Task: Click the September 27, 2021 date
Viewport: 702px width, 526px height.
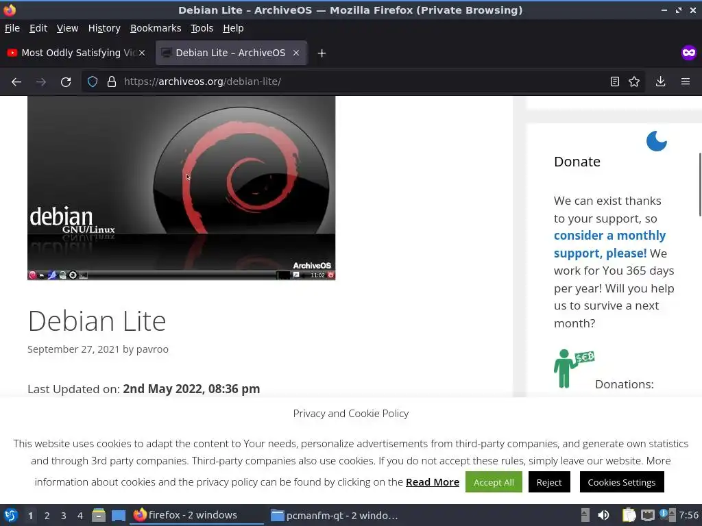Action: coord(73,349)
